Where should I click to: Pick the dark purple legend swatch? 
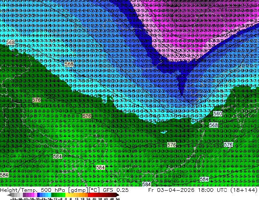click(24, 195)
